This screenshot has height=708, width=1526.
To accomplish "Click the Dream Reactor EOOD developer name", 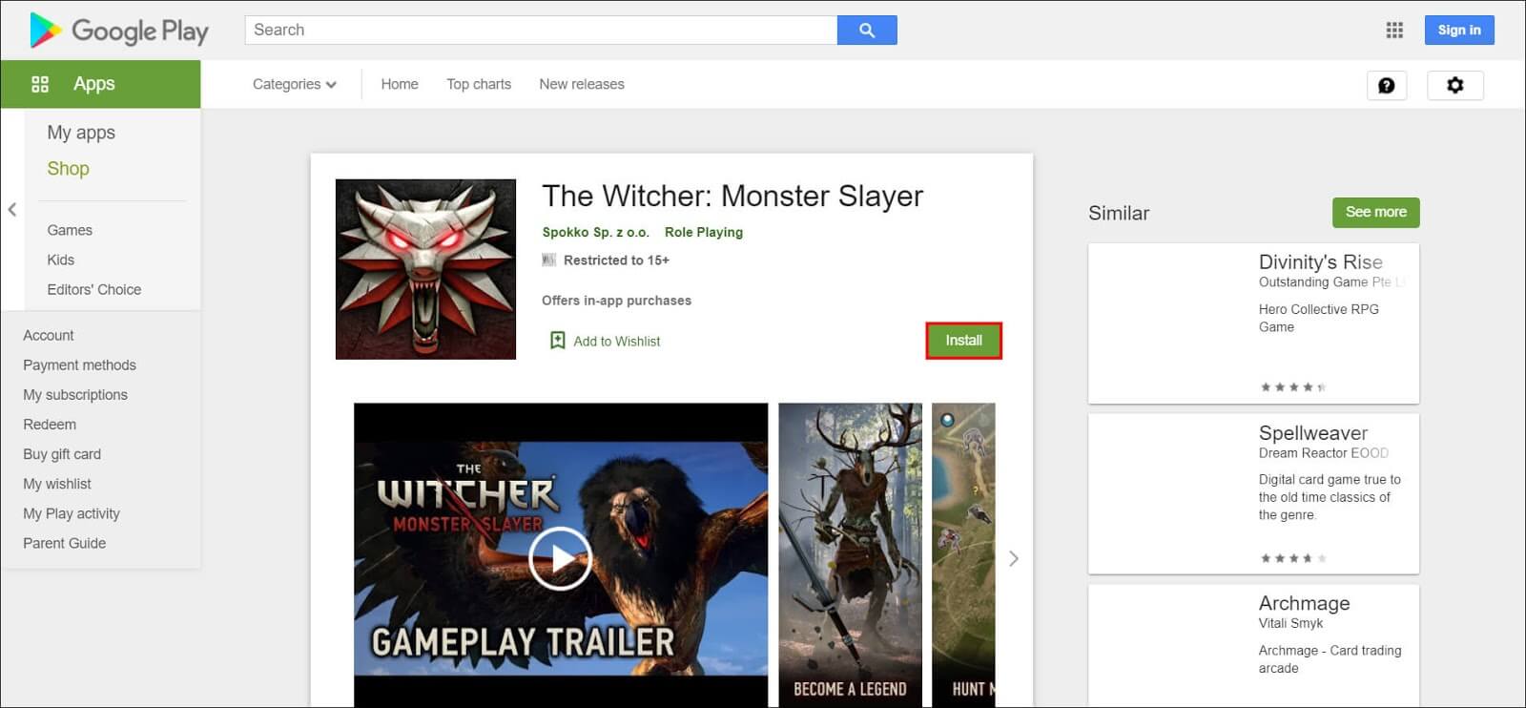I will tap(1324, 453).
